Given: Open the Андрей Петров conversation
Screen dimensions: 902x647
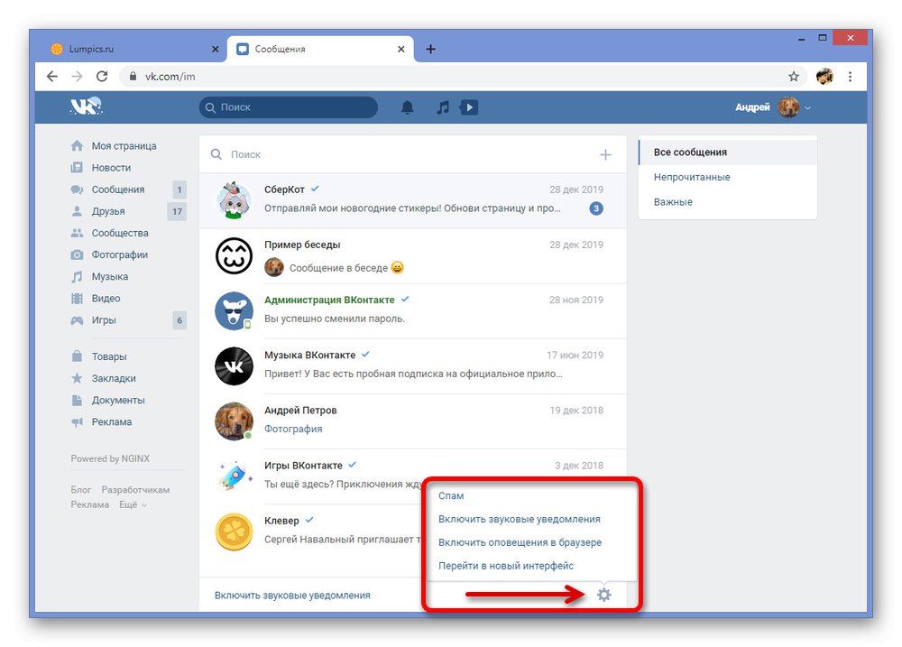Looking at the screenshot, I should (413, 422).
